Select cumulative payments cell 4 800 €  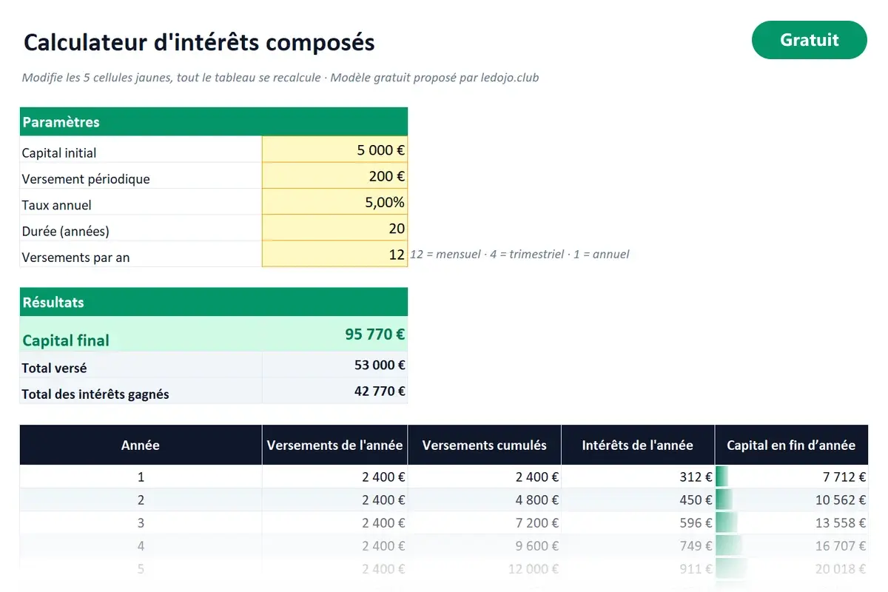[485, 499]
